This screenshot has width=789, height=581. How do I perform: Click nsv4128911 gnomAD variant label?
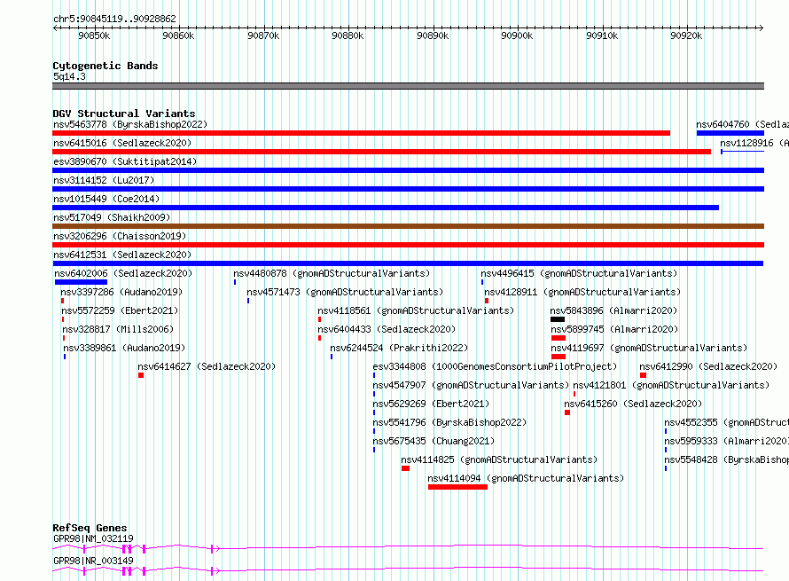pos(582,292)
